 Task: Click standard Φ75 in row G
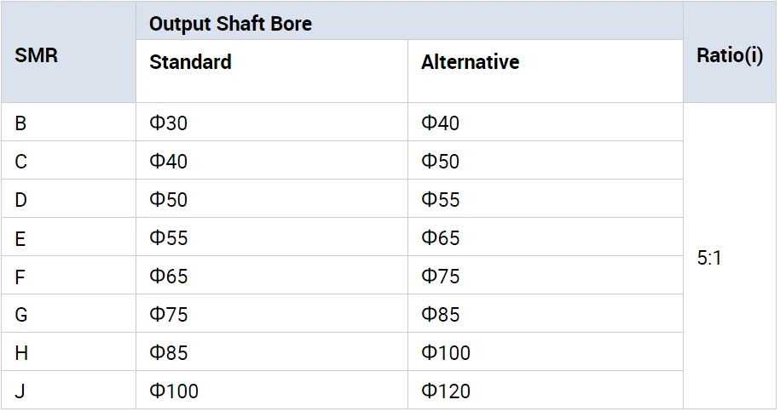272,313
